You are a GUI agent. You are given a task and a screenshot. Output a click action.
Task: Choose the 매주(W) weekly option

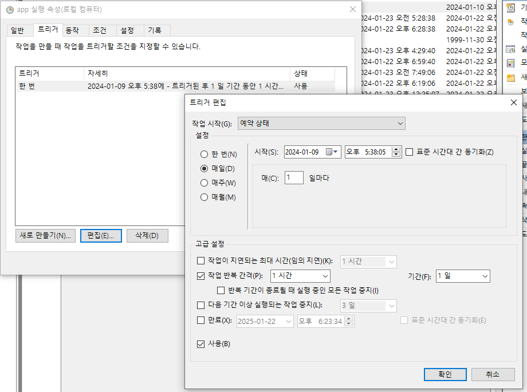[204, 183]
